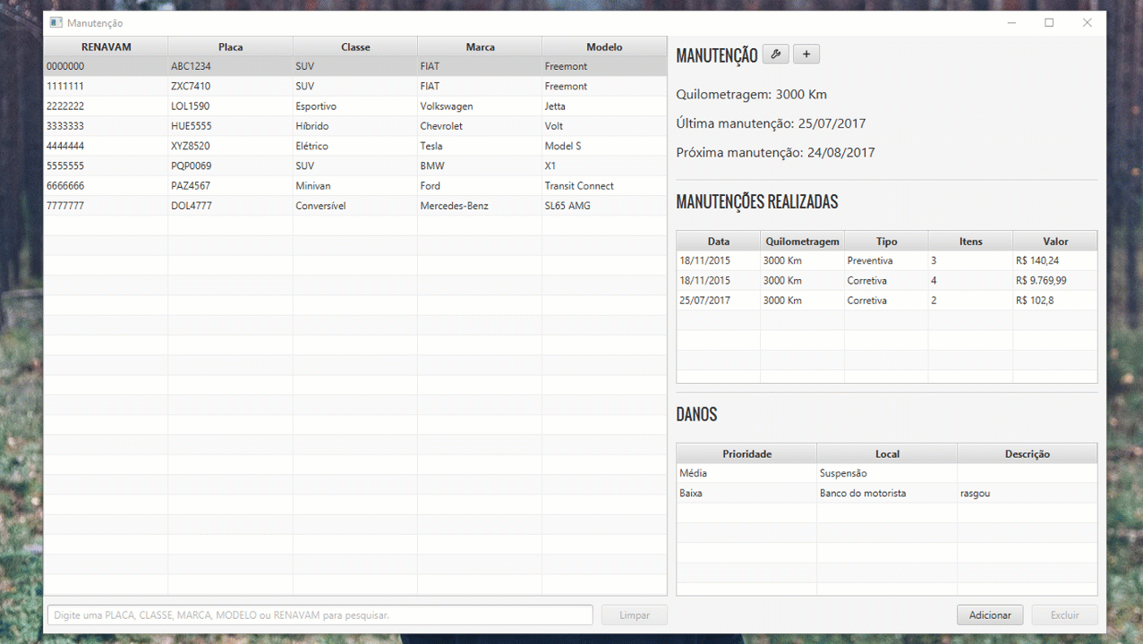The height and width of the screenshot is (644, 1143).
Task: Sort by Quilometragem column header
Action: click(x=803, y=241)
